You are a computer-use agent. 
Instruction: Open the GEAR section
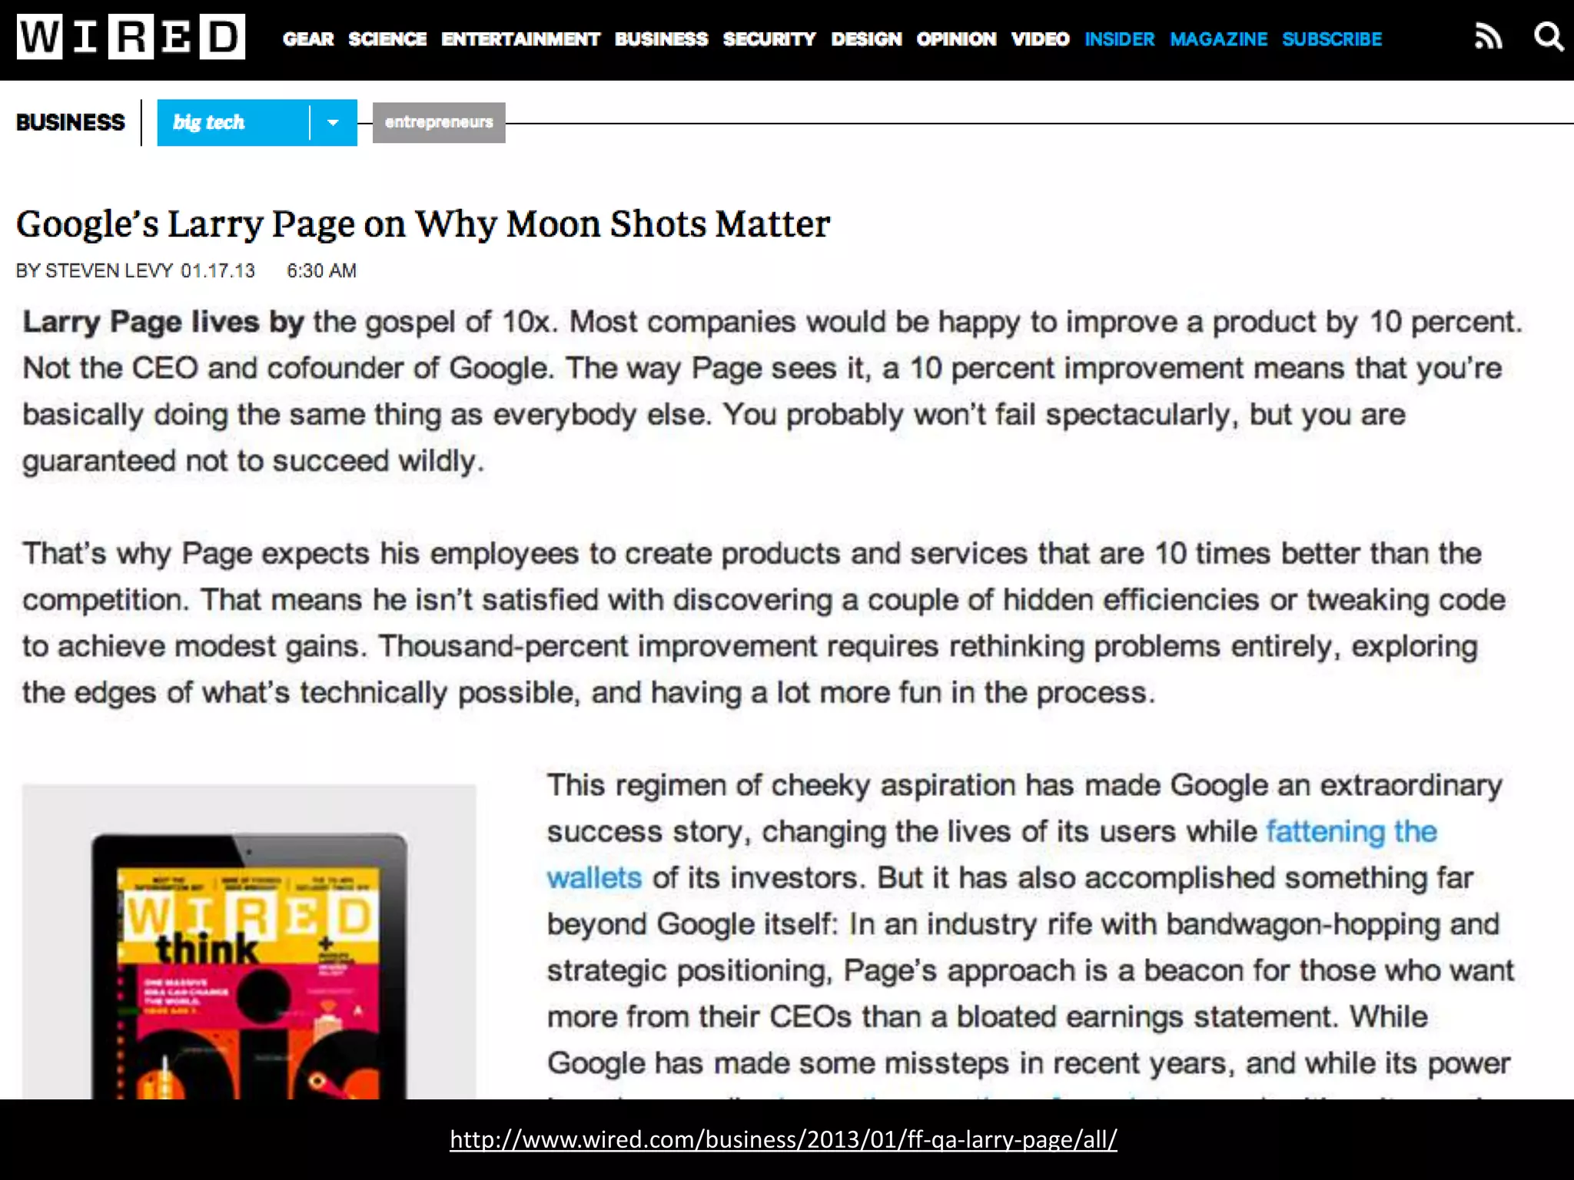coord(308,39)
